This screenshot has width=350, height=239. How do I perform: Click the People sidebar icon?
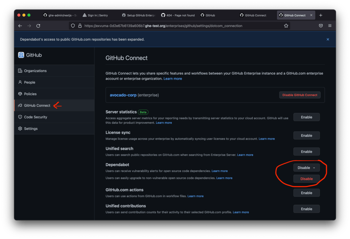[20, 82]
